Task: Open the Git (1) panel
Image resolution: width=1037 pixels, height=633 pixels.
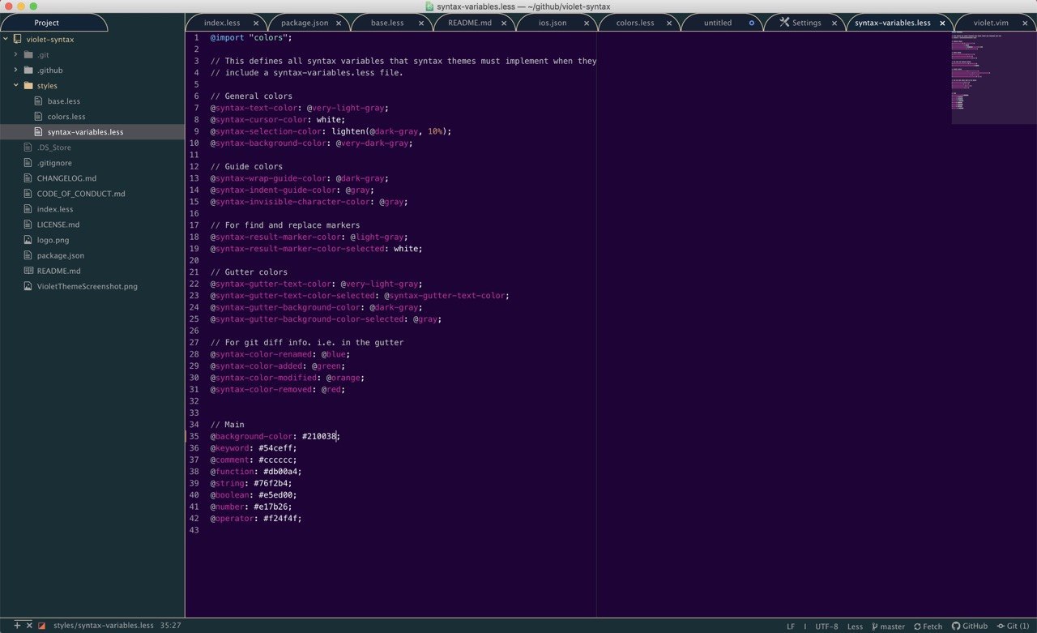Action: [1013, 626]
